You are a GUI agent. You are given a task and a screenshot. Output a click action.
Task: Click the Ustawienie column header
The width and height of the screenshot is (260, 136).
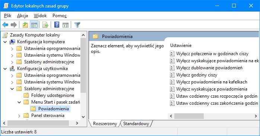181,45
